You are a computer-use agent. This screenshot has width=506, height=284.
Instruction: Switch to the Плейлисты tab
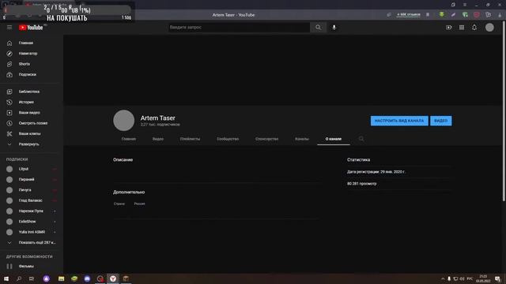(x=190, y=139)
